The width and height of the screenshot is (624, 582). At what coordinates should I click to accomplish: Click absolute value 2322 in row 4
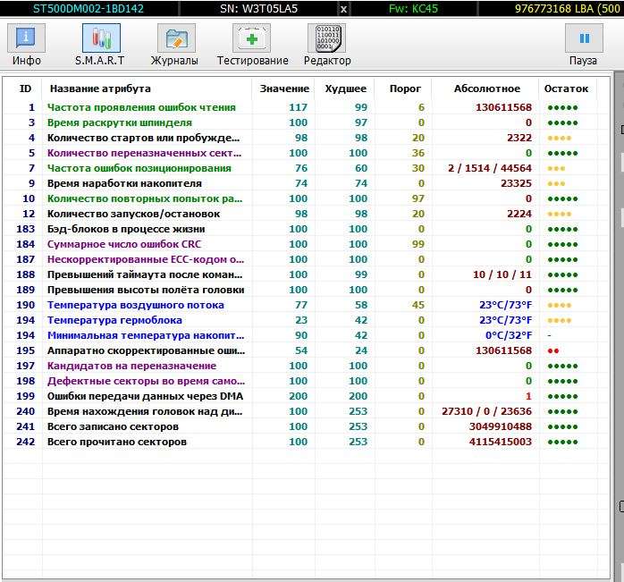519,138
